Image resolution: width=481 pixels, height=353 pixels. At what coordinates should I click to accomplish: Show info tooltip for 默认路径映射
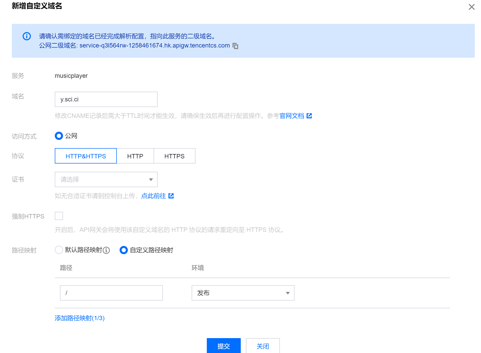coord(106,250)
